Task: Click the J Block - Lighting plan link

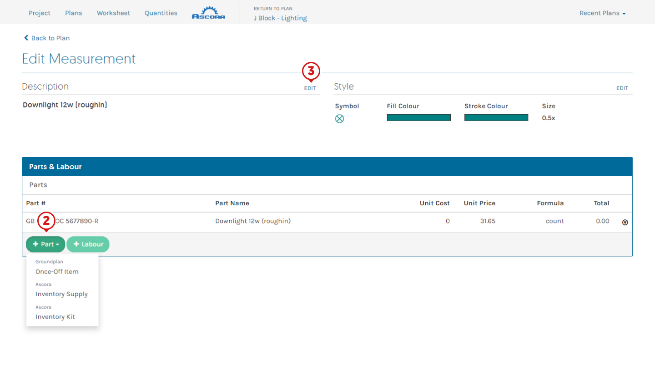Action: 280,18
